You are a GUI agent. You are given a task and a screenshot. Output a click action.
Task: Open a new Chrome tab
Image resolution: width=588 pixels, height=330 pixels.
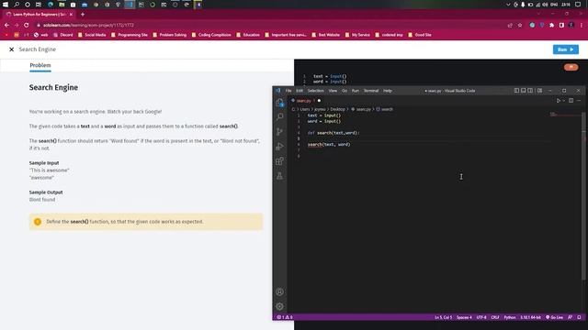(83, 15)
